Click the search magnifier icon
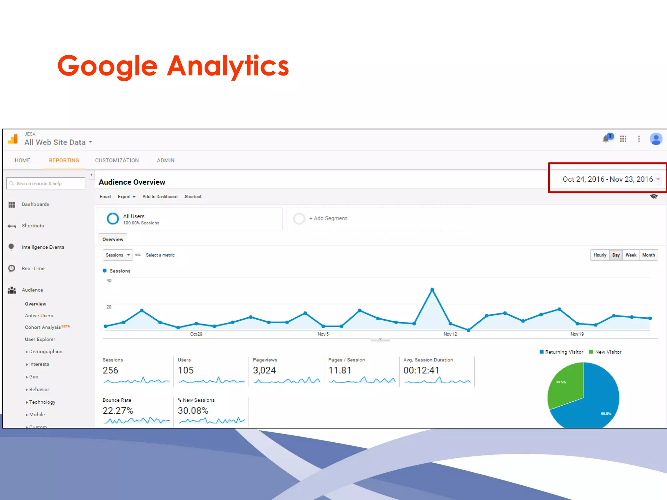 coord(12,183)
